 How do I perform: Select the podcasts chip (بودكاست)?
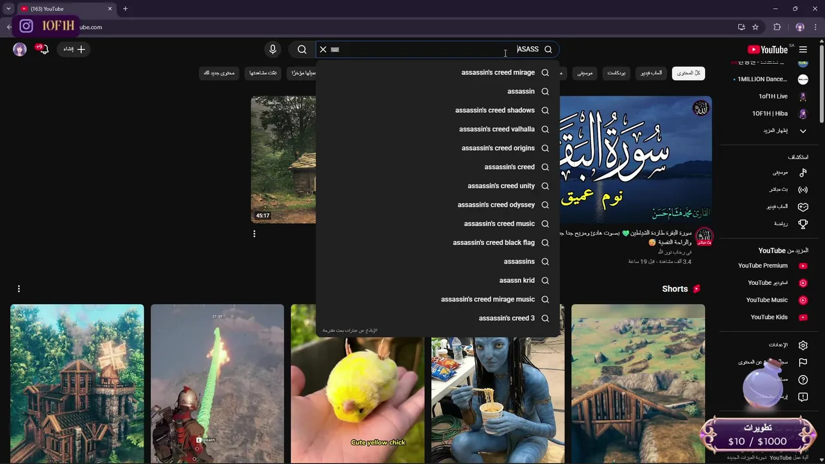pos(616,73)
